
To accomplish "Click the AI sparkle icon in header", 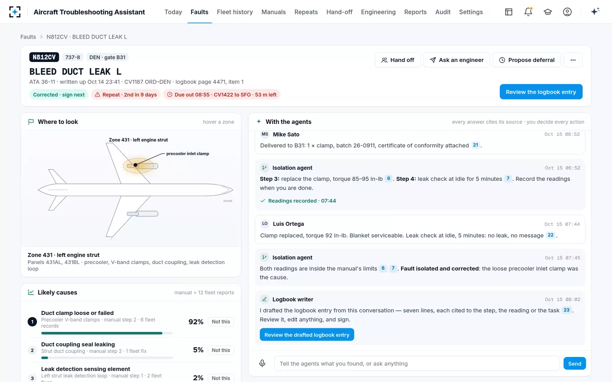I will click(x=595, y=11).
